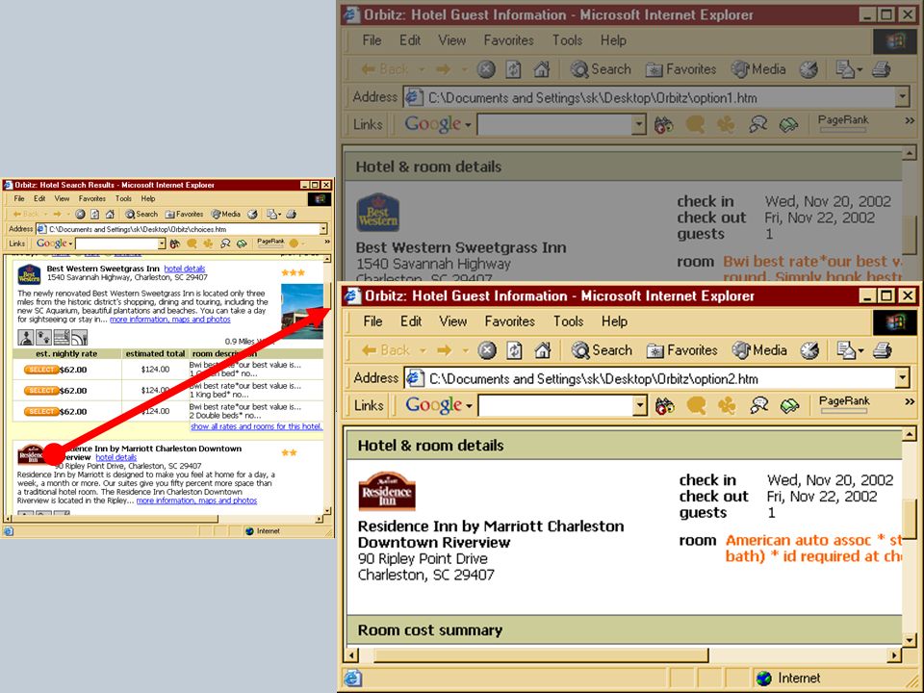Viewport: 924px width, 693px height.
Task: Click PageRank indicator in Residence Inn window
Action: pos(844,404)
